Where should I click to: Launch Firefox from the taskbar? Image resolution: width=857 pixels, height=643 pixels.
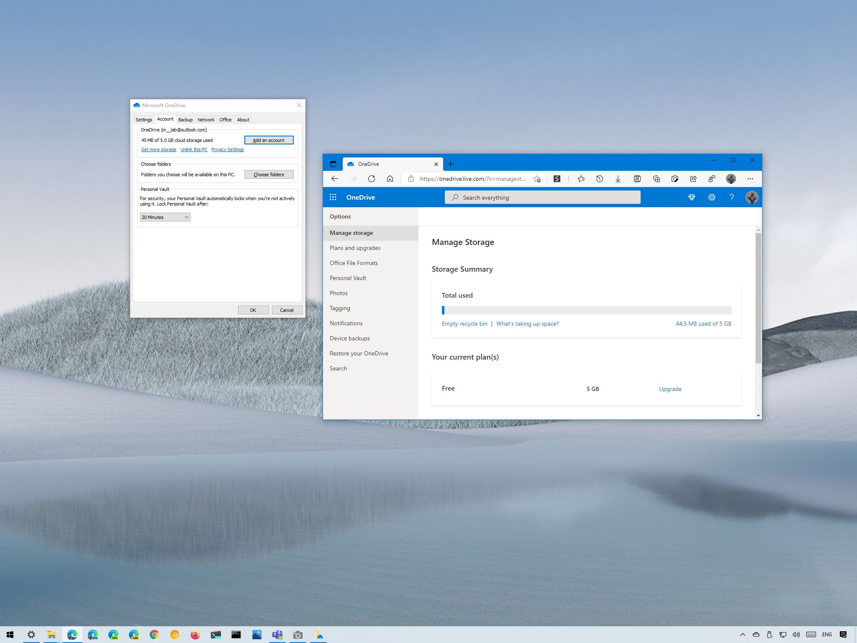(195, 634)
